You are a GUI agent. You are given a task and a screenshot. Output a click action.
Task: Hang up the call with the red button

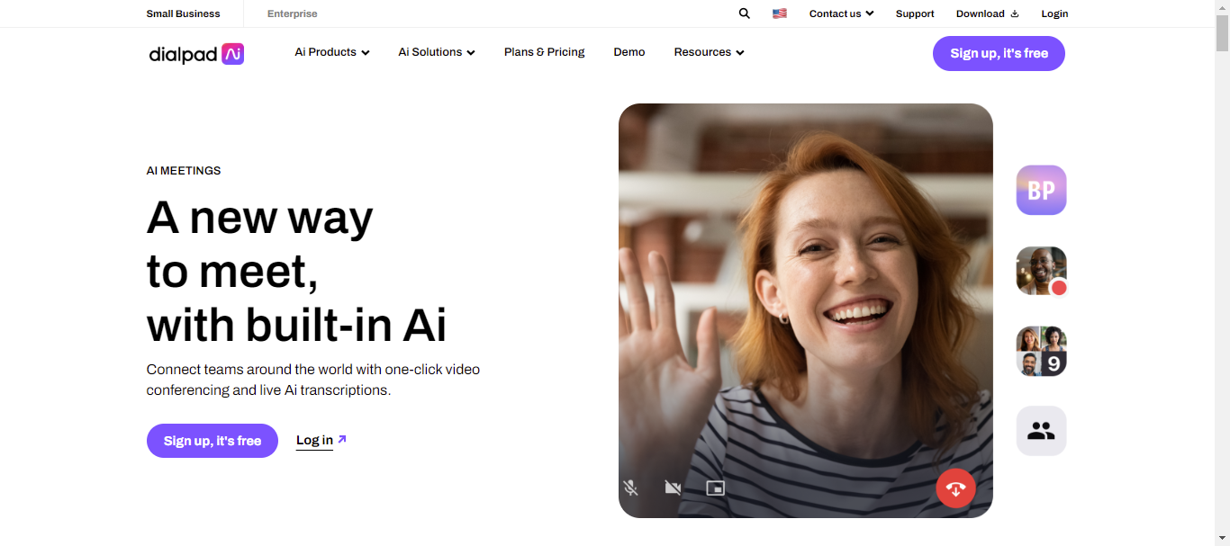pyautogui.click(x=955, y=488)
